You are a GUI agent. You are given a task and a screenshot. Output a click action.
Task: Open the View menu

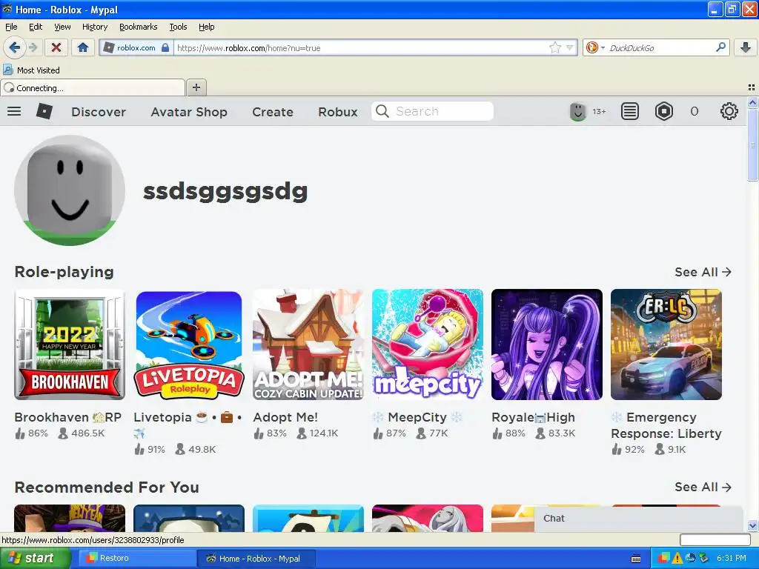(x=62, y=27)
